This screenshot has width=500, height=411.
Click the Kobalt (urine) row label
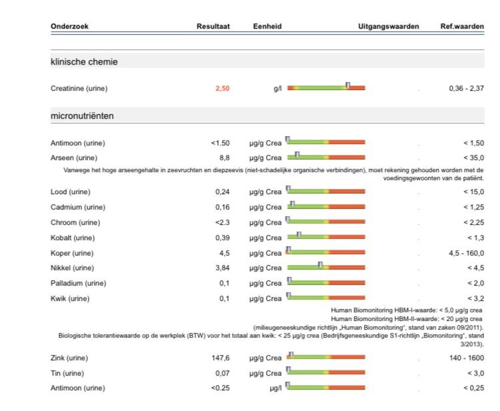pos(73,238)
